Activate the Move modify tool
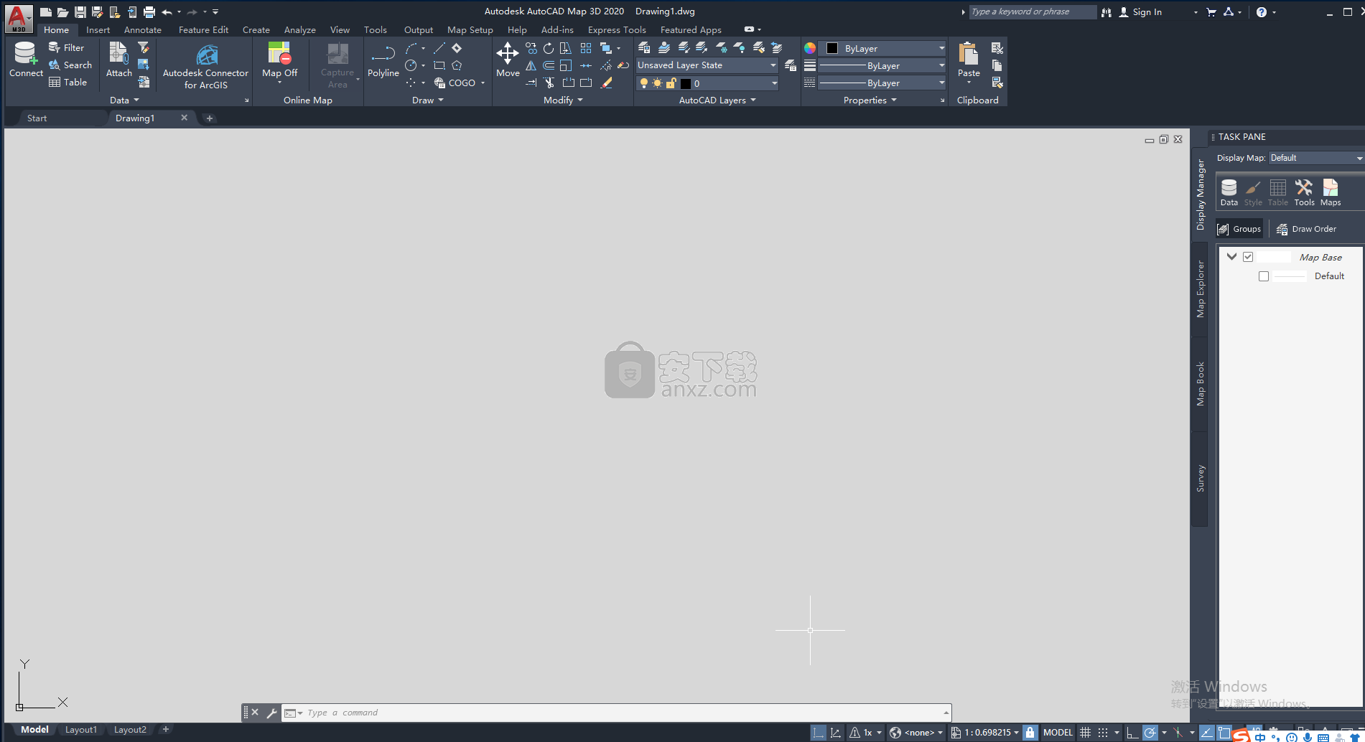 coord(508,60)
